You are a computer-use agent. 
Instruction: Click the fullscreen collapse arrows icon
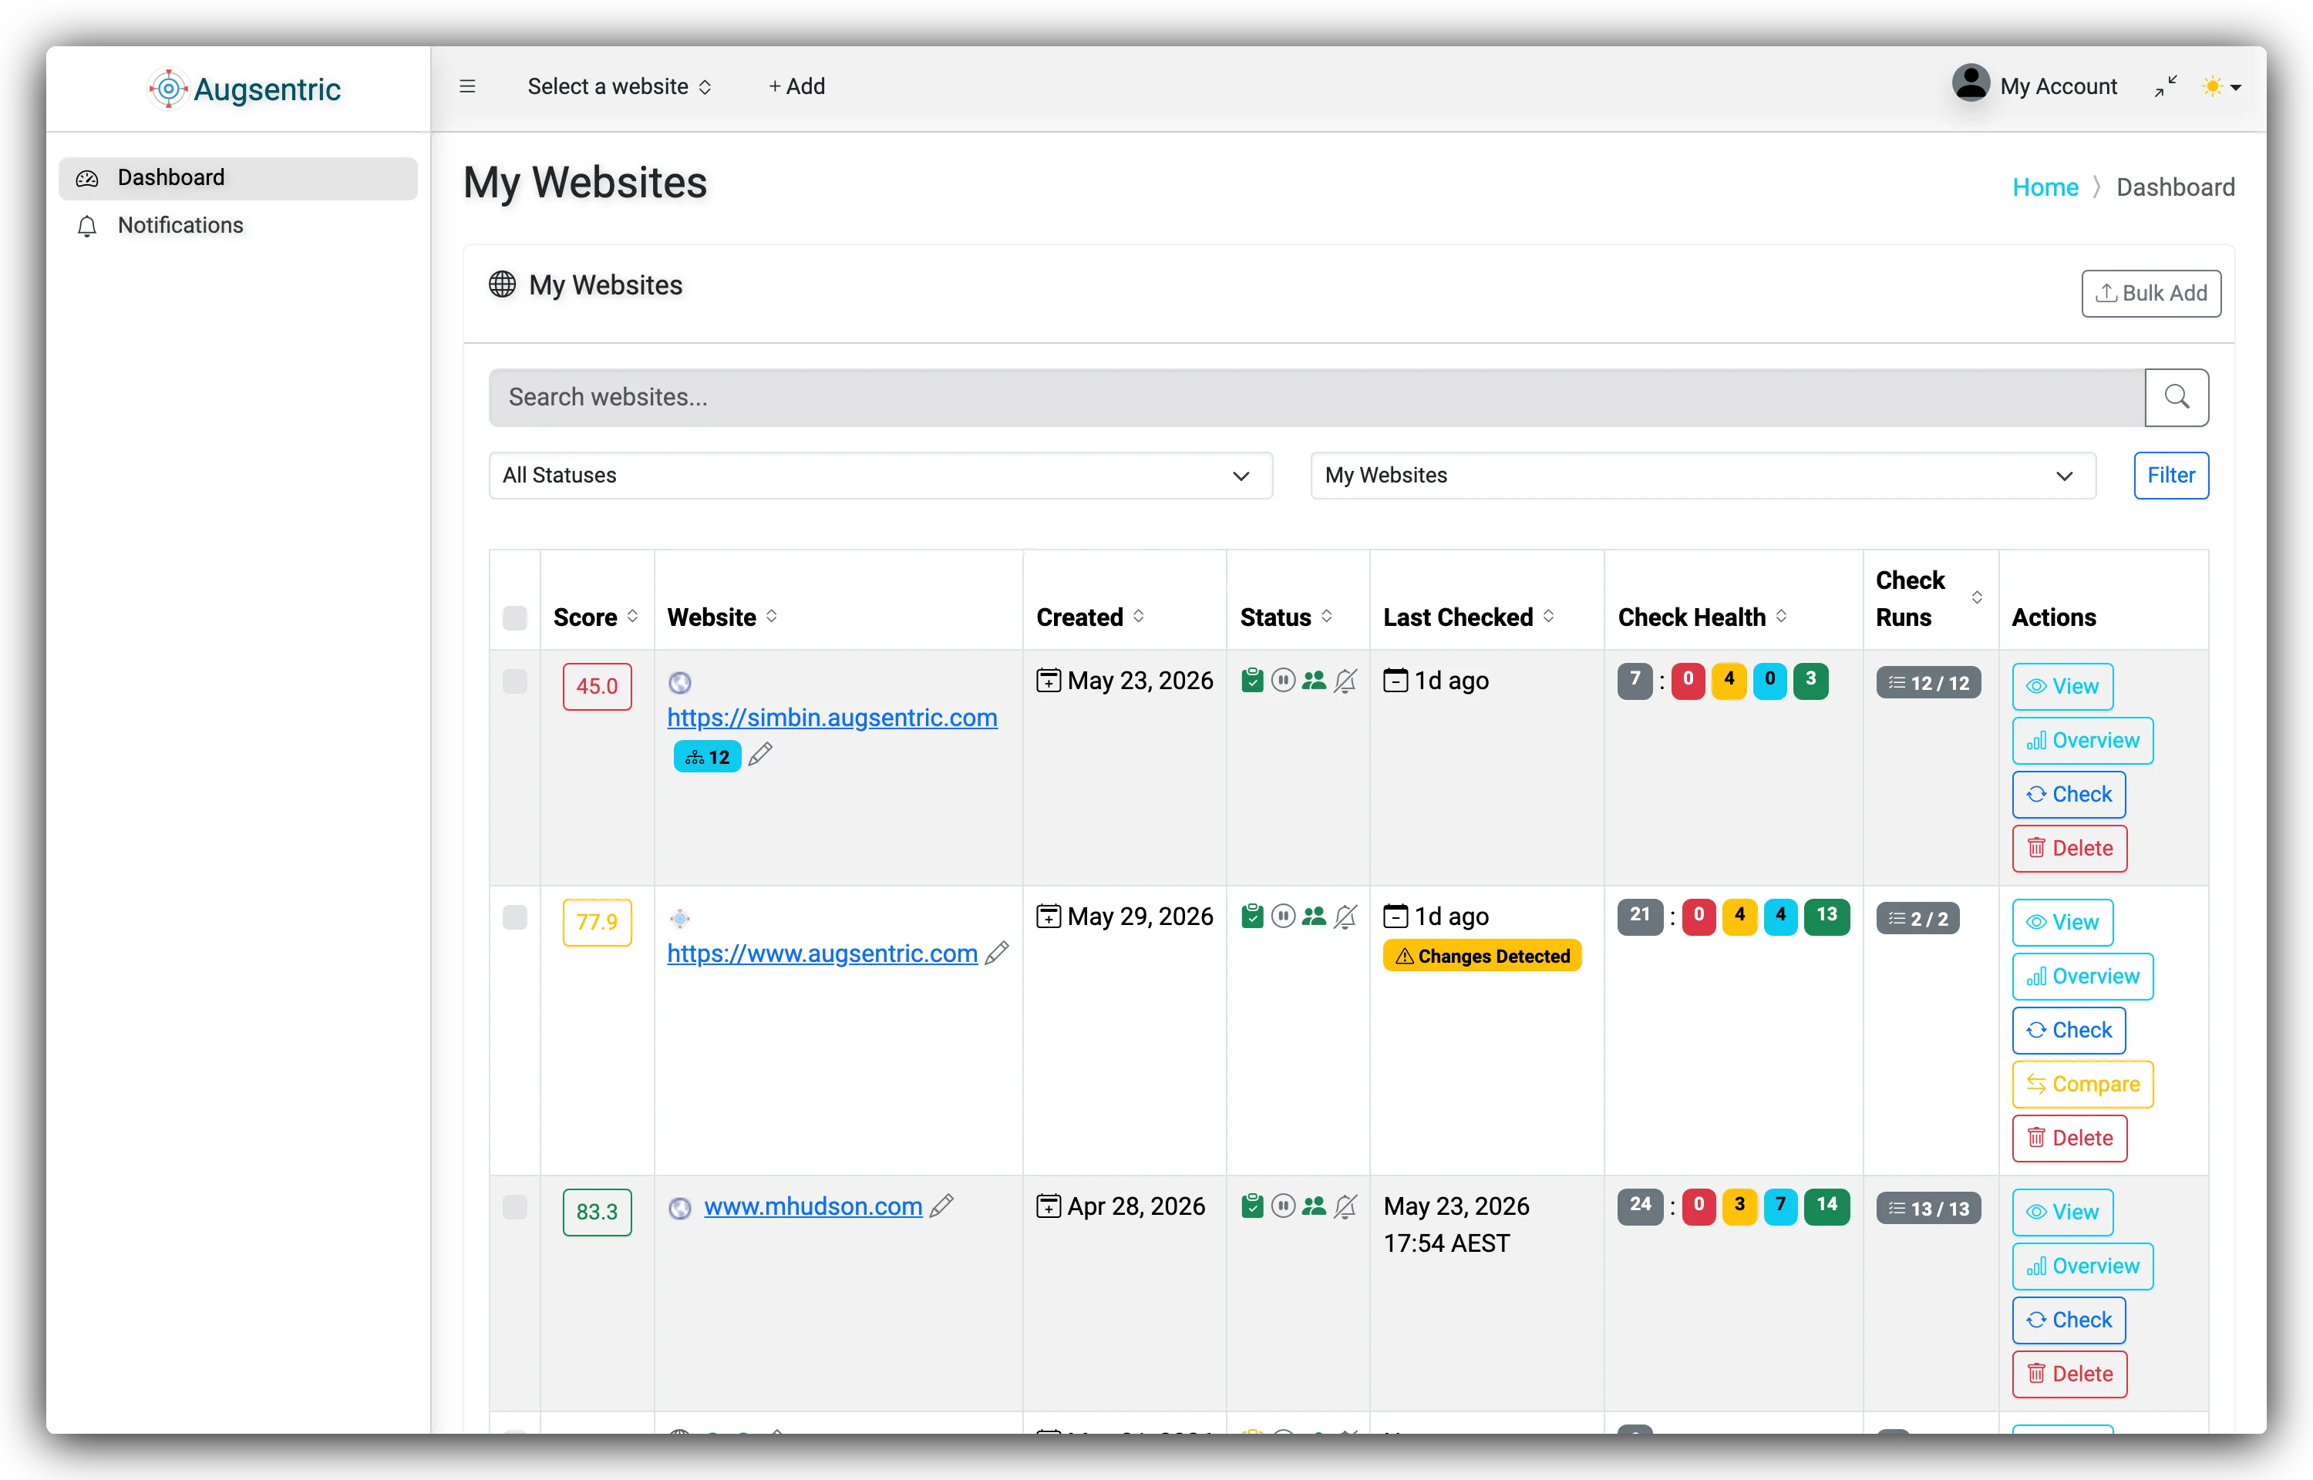[x=2166, y=86]
